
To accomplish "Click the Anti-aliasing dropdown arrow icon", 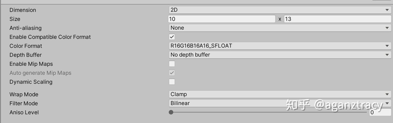I will [387, 28].
